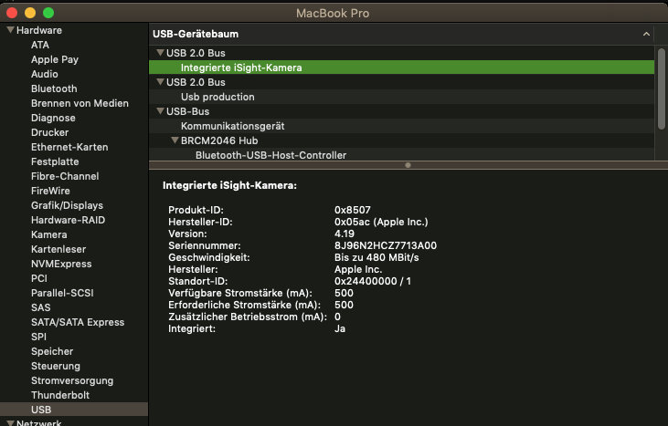Select the Kommunikationsgerät entry
The image size is (668, 426).
pyautogui.click(x=232, y=126)
